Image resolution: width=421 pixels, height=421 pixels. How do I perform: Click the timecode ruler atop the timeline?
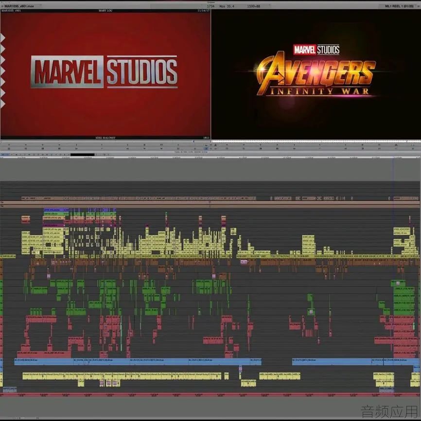[x=210, y=158]
